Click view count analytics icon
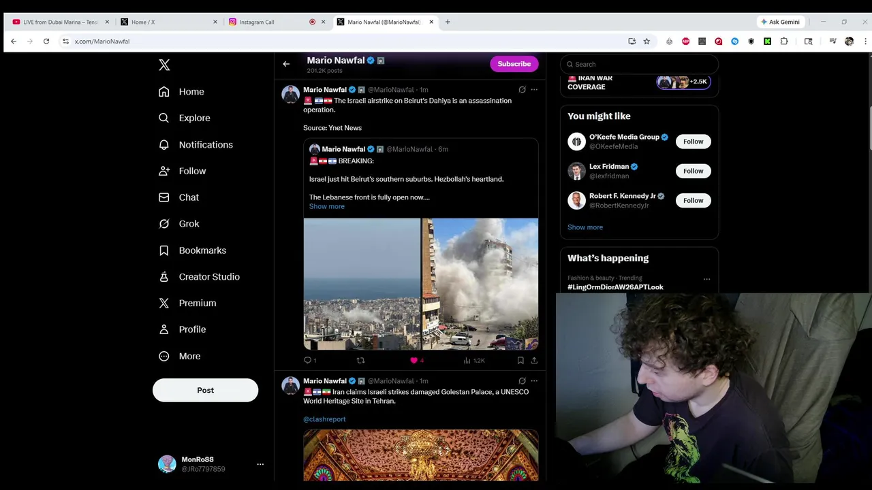 click(x=467, y=360)
